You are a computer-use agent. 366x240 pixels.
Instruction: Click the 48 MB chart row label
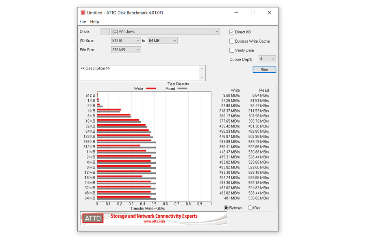(x=90, y=193)
